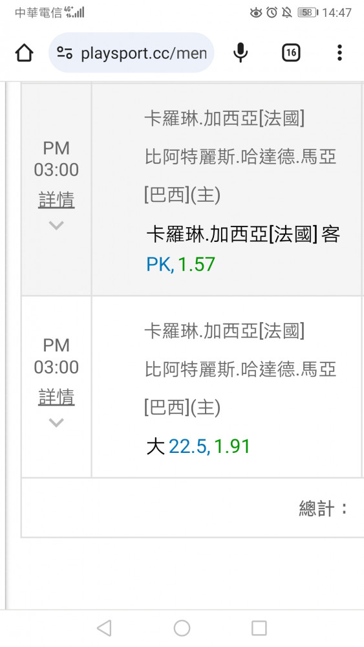The width and height of the screenshot is (364, 647).
Task: Select the PK, 1.57 pick odds
Action: [181, 265]
